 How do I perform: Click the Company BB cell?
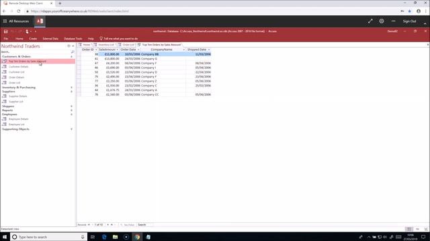coord(163,54)
